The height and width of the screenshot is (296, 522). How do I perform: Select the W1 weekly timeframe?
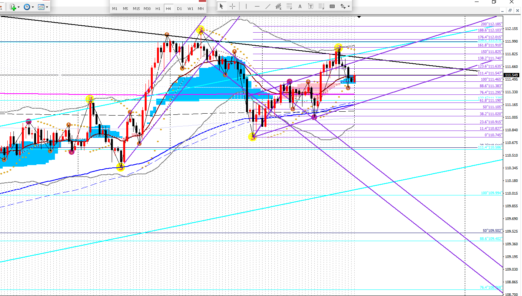(190, 8)
